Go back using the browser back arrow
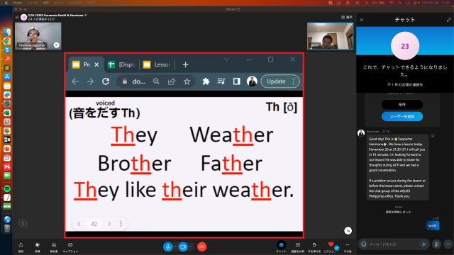Screen dimensions: 454x255 (75, 81)
